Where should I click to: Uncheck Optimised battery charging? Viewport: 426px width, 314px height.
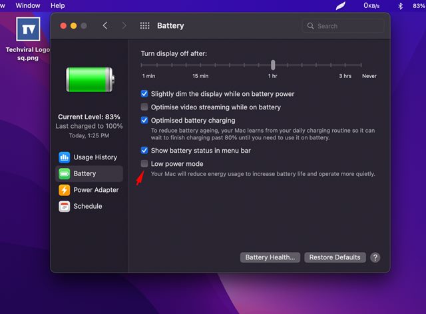click(144, 120)
